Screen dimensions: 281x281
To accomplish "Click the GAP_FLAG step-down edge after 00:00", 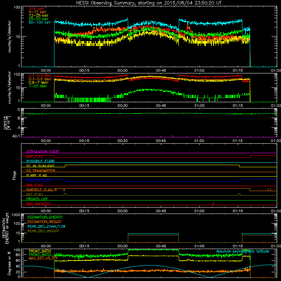I will (54, 156).
